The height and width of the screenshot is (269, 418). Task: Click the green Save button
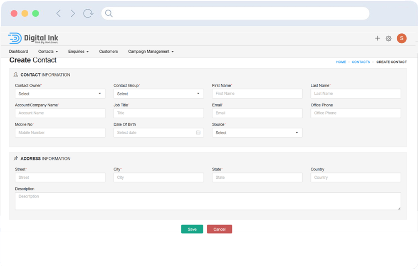192,229
